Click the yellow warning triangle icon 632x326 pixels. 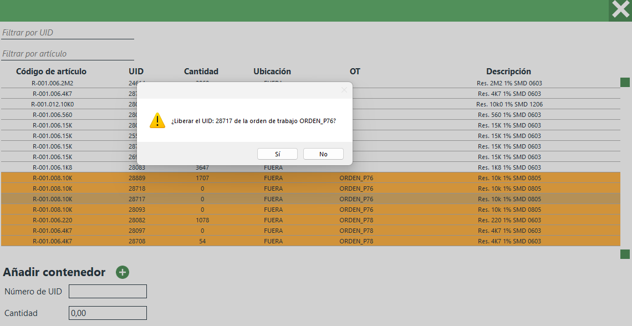(x=157, y=121)
